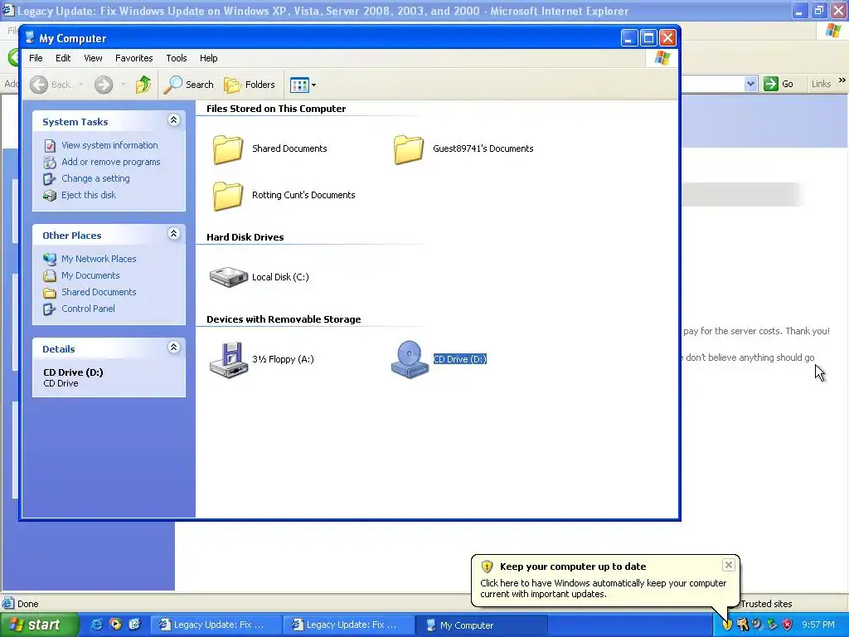Image resolution: width=849 pixels, height=637 pixels.
Task: Select the Guest89741's Documents folder icon
Action: pyautogui.click(x=408, y=149)
